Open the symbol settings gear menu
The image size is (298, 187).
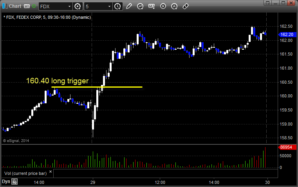[x=78, y=6]
